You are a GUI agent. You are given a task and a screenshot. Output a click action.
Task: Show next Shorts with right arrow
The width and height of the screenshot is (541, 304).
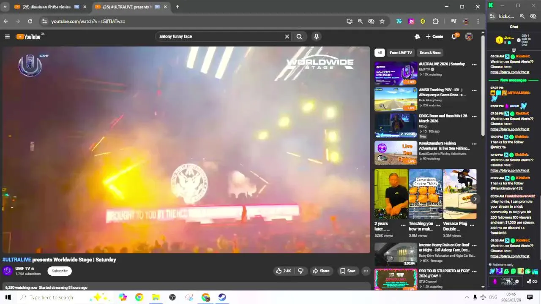pos(475,199)
